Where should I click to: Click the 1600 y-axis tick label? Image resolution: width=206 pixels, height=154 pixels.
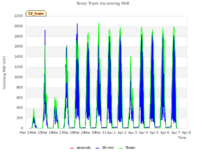(x=19, y=47)
